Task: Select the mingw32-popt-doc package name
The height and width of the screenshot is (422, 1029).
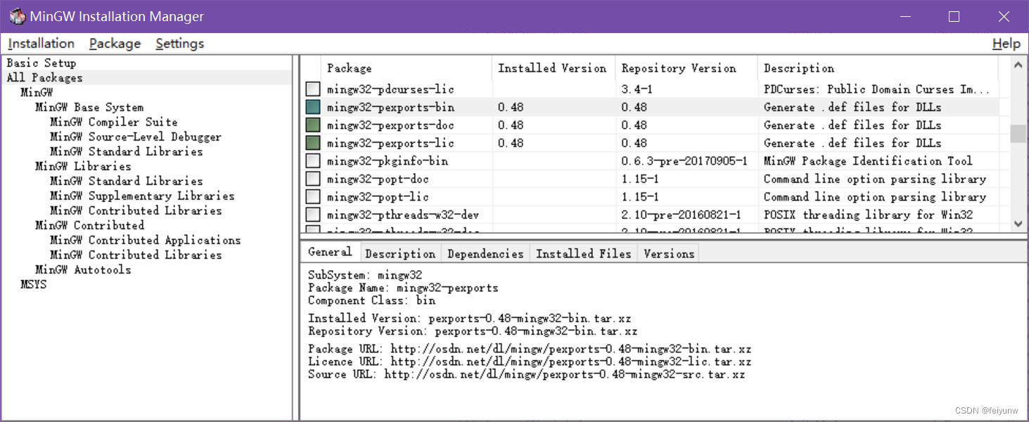Action: 378,179
